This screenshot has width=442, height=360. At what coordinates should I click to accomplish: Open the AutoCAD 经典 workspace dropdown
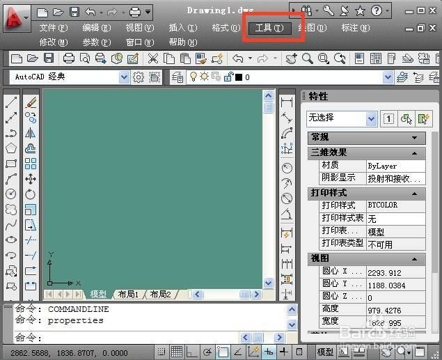tap(124, 77)
